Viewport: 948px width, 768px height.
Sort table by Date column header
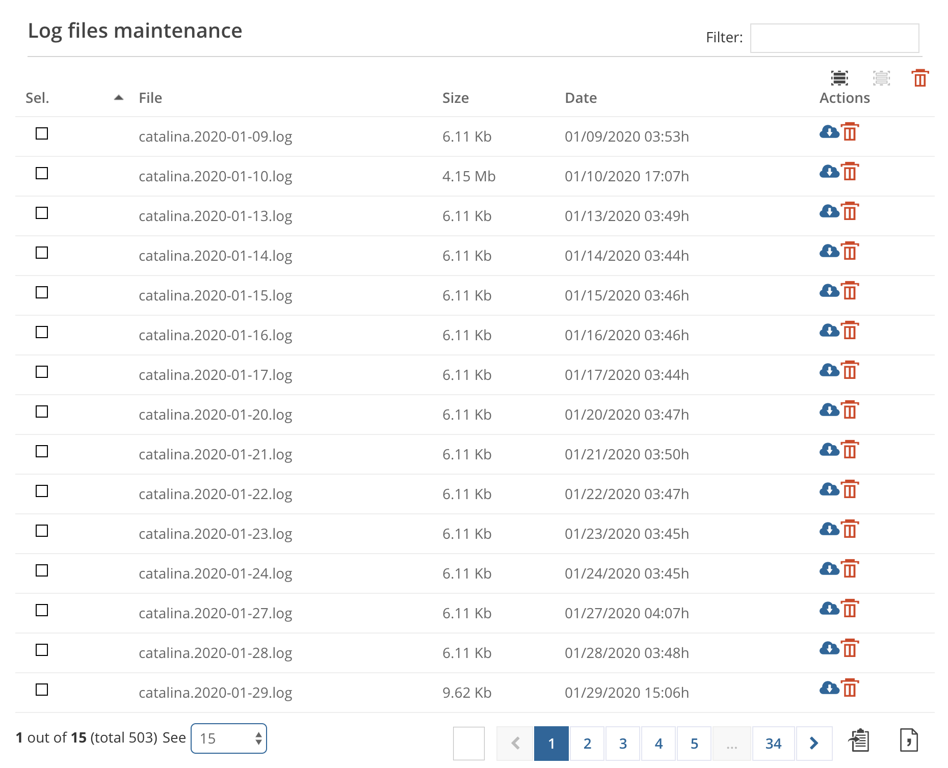tap(581, 98)
